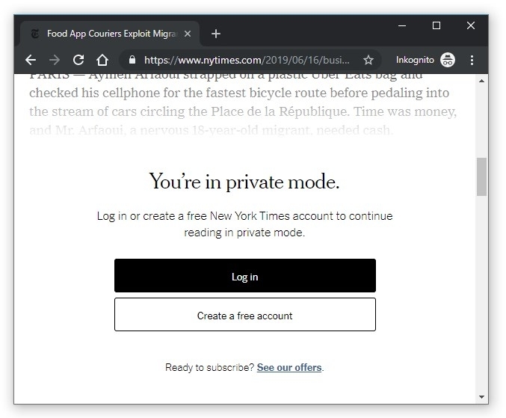Click Create a free account
Viewport: 506px width, 418px height.
[244, 315]
